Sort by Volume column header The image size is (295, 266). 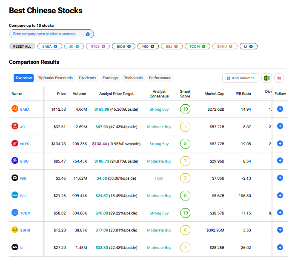tap(79, 94)
